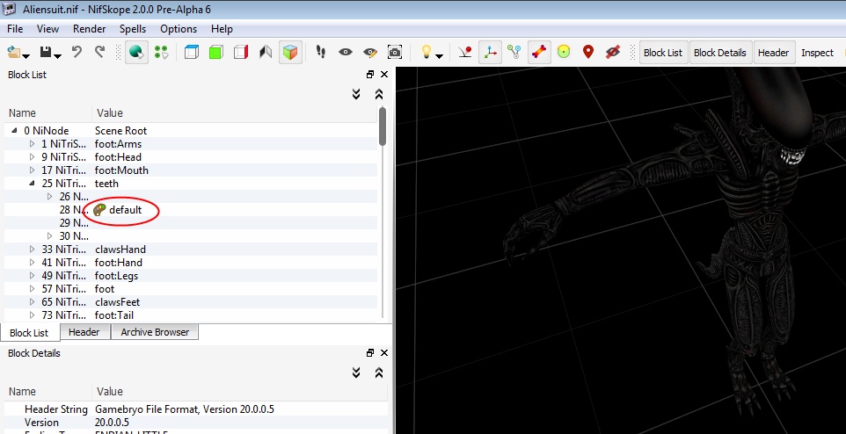Open the Spells menu
Image resolution: width=846 pixels, height=434 pixels.
point(132,29)
